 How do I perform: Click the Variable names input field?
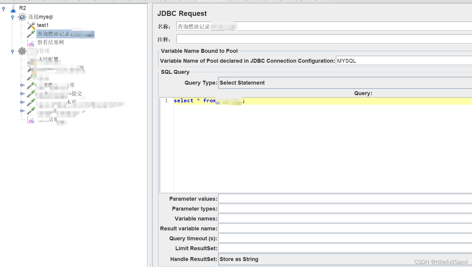(x=345, y=218)
